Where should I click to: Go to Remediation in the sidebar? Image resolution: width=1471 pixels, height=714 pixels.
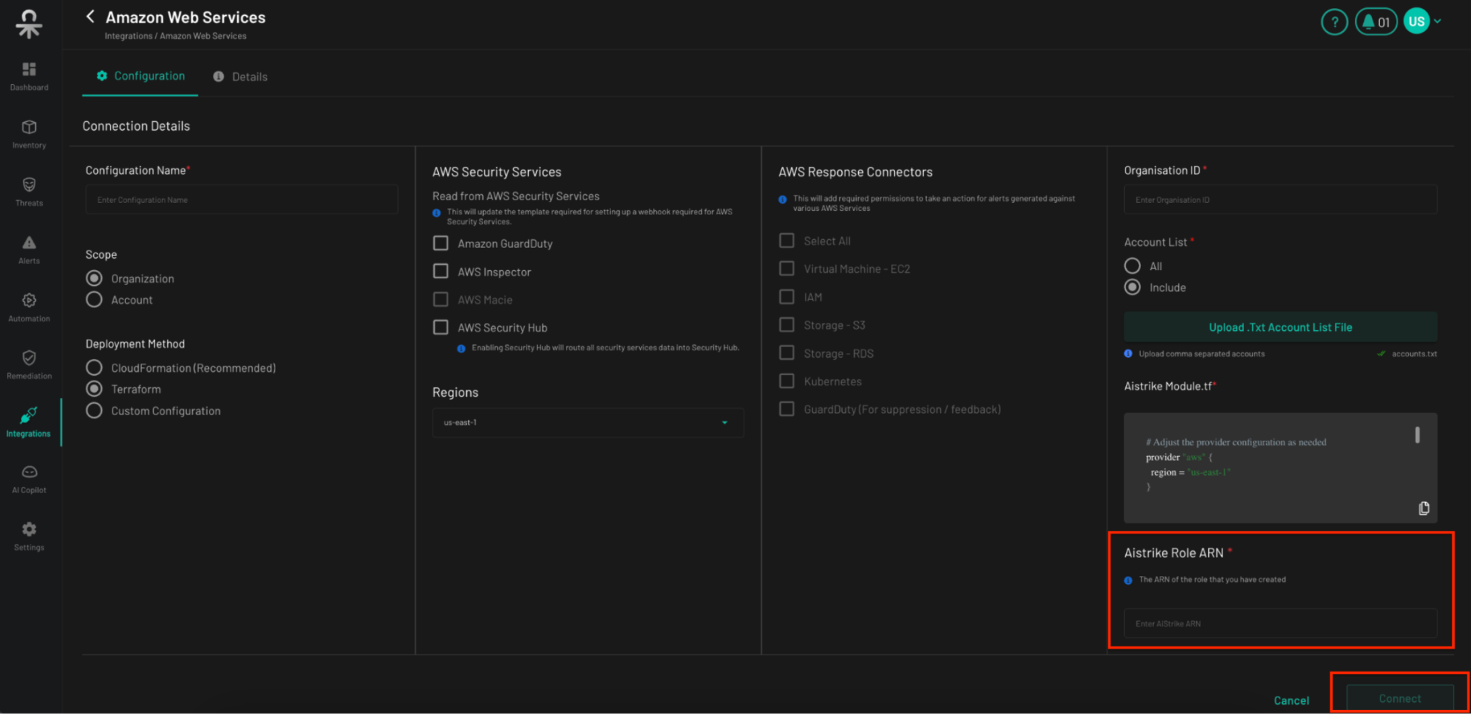pos(29,365)
